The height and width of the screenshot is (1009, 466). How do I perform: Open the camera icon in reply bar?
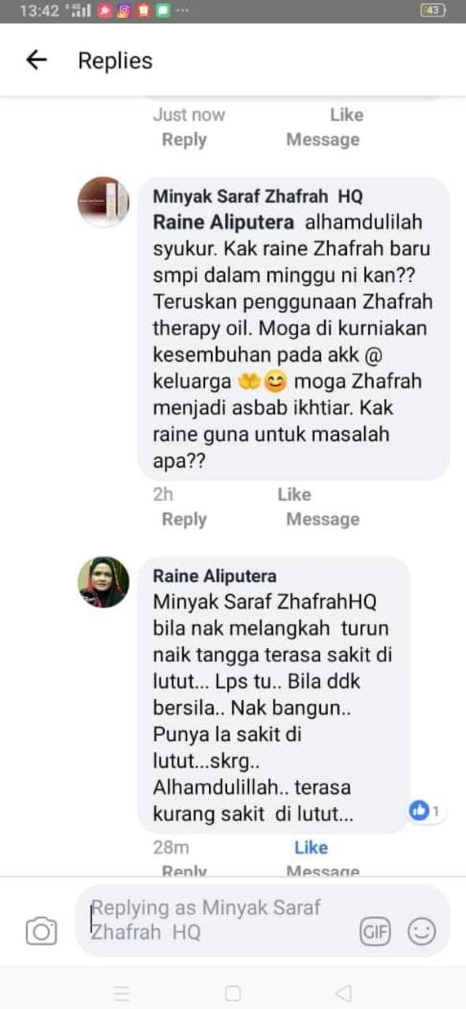click(x=41, y=932)
